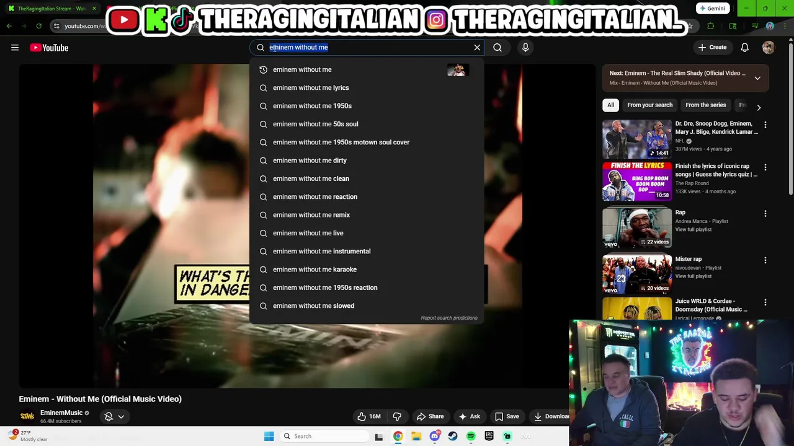Image resolution: width=794 pixels, height=446 pixels.
Task: Toggle subscription notification bell dropdown
Action: click(x=114, y=417)
